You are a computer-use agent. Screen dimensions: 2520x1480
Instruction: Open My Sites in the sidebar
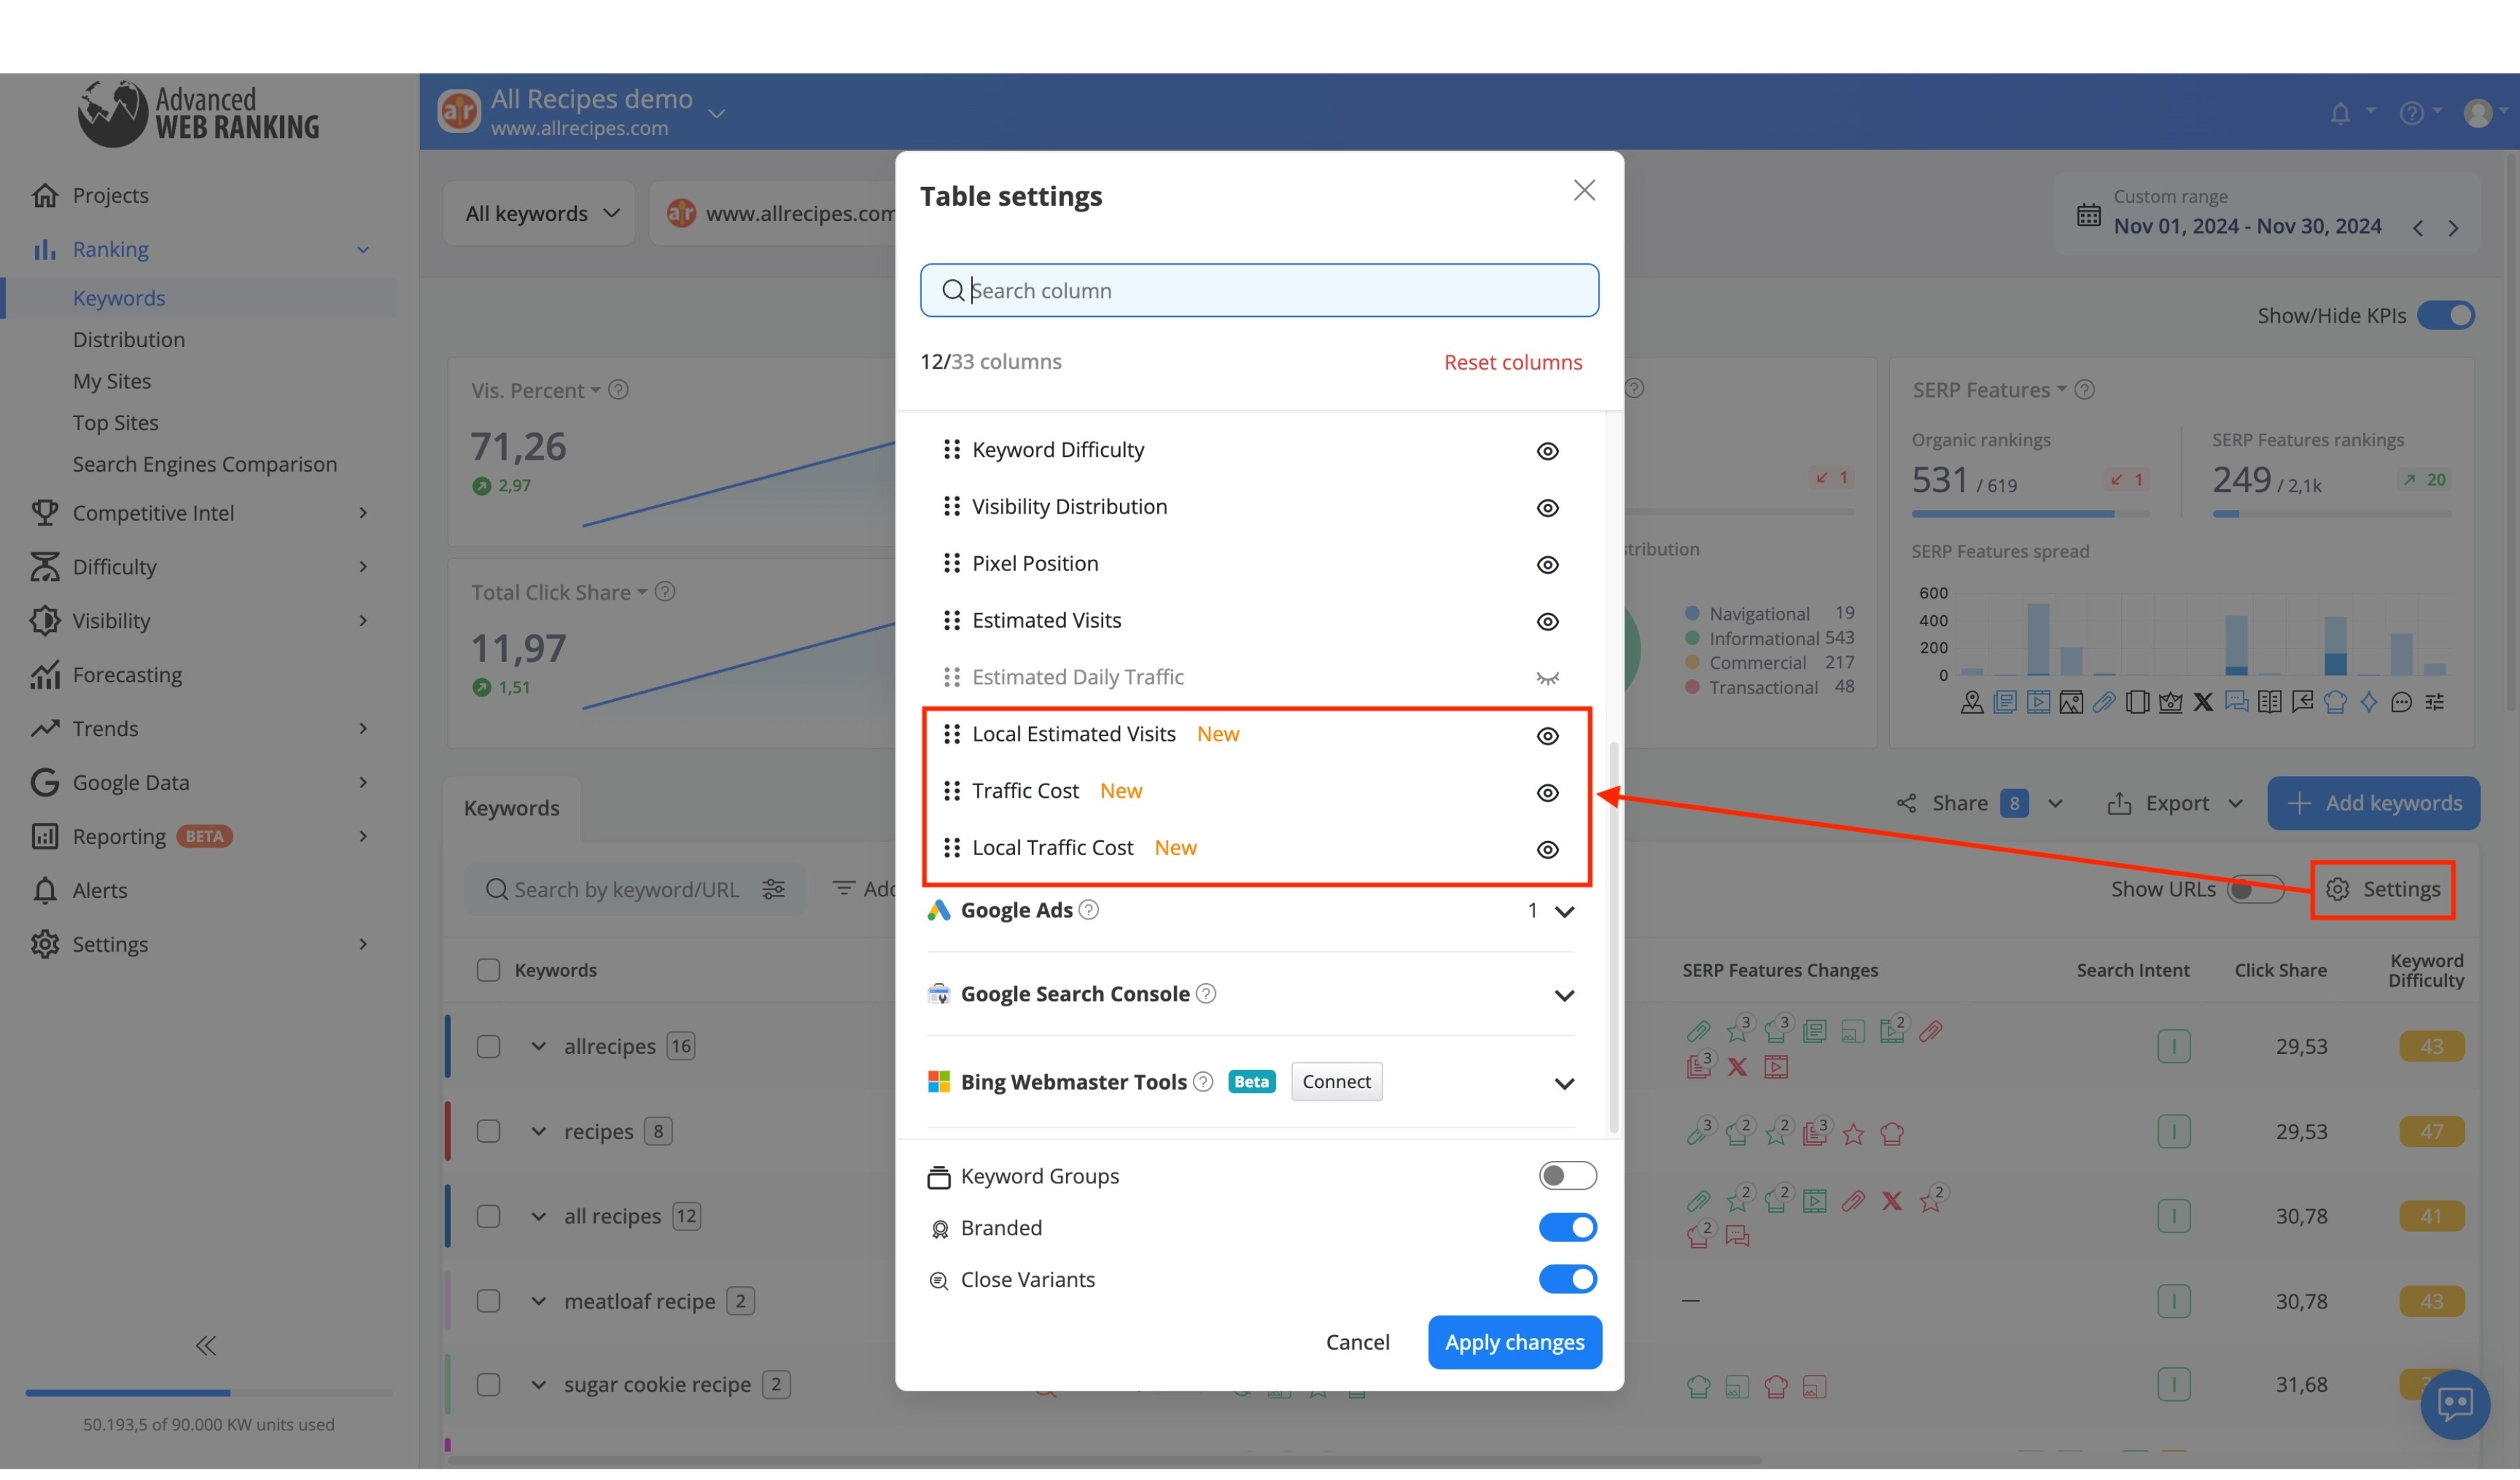pyautogui.click(x=112, y=381)
